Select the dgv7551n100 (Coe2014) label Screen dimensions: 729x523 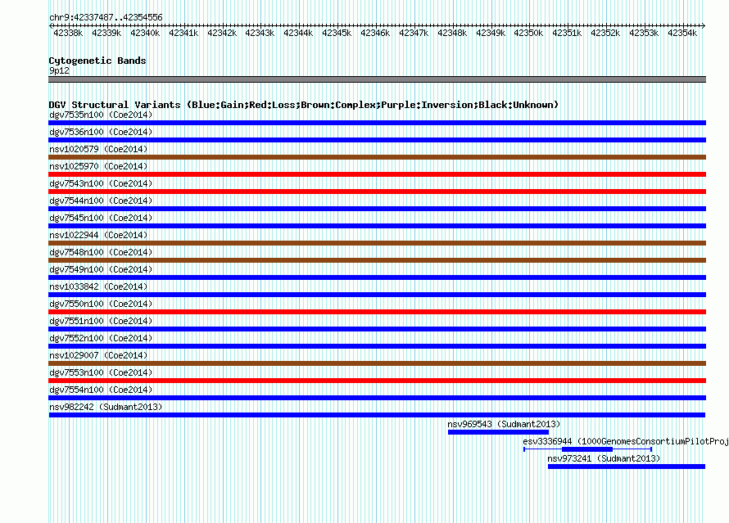coord(101,321)
